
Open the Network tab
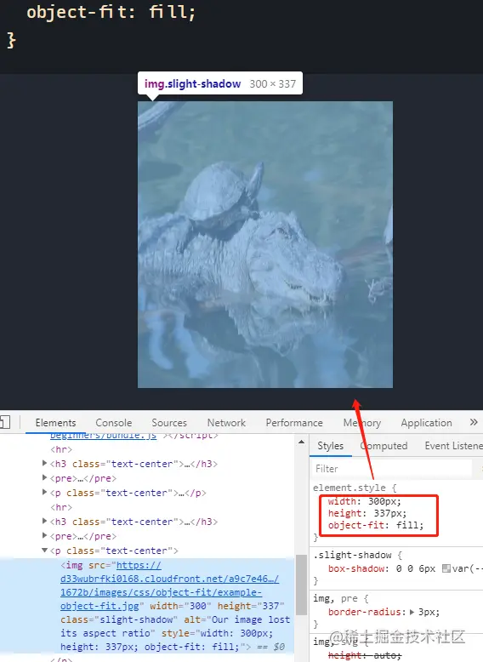226,423
